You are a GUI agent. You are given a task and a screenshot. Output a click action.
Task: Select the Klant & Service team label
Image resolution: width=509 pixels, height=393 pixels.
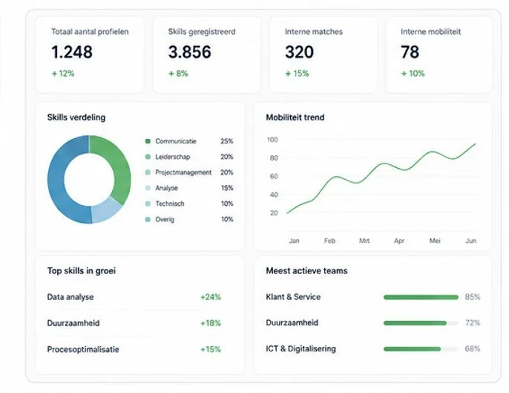[x=293, y=296]
